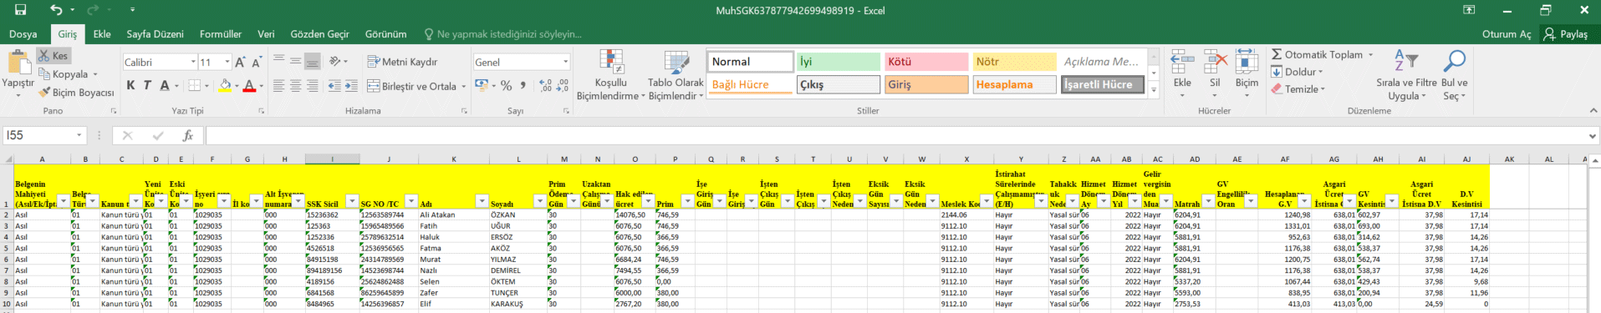The width and height of the screenshot is (1601, 313).
Task: Decrease font size with smaller A icon
Action: 256,62
